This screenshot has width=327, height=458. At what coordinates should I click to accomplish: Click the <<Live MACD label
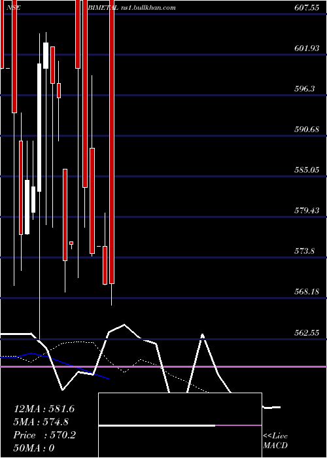275,441
